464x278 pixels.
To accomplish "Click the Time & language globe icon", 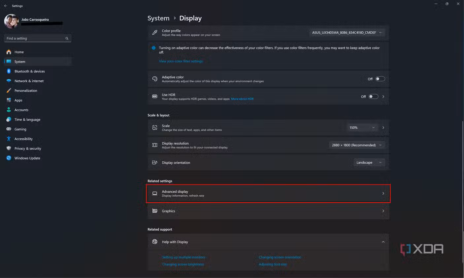I will tap(9, 120).
